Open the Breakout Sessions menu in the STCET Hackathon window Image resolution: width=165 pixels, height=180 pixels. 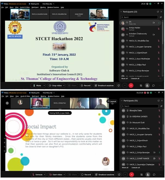tap(53, 7)
